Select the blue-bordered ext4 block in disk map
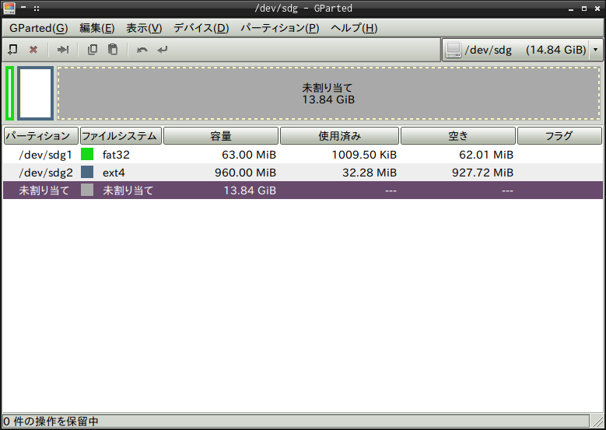 pos(35,93)
